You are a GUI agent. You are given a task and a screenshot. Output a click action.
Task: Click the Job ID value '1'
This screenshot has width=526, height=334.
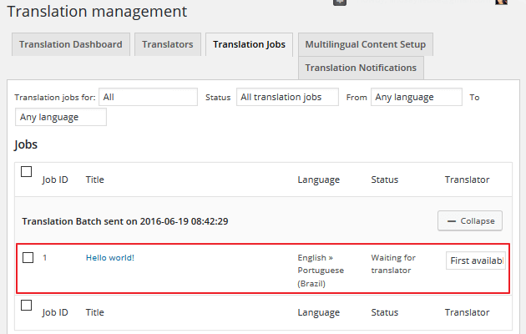(x=44, y=257)
